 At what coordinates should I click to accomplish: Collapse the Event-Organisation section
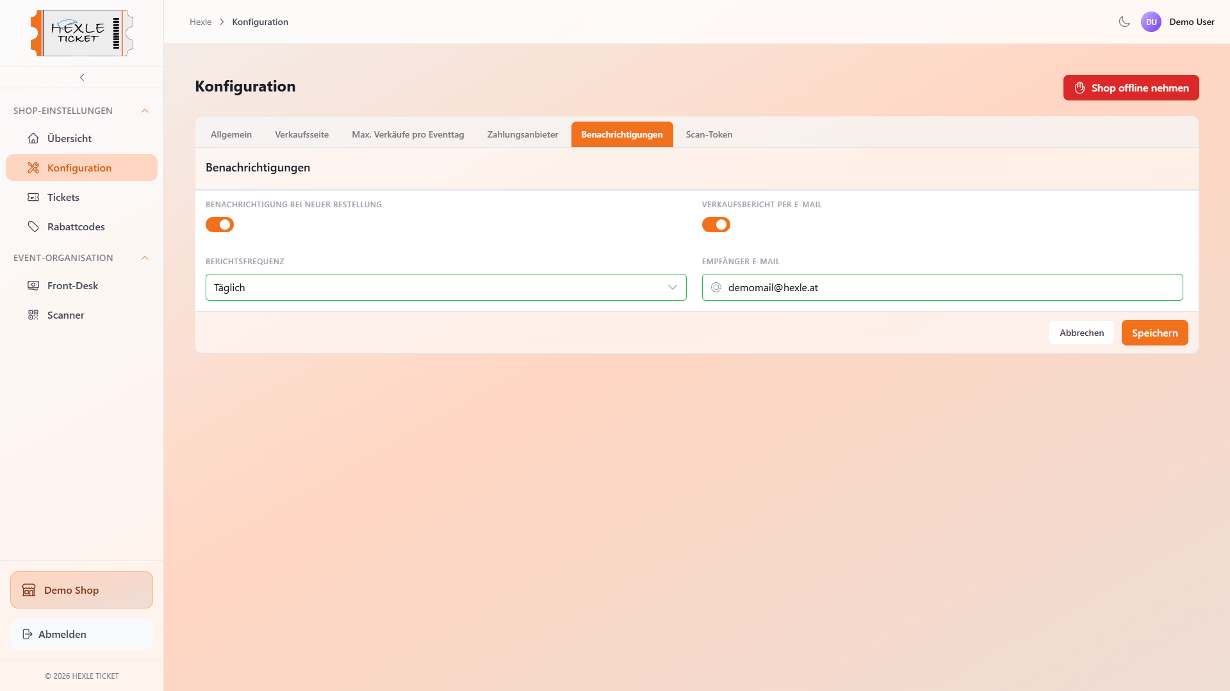click(144, 258)
